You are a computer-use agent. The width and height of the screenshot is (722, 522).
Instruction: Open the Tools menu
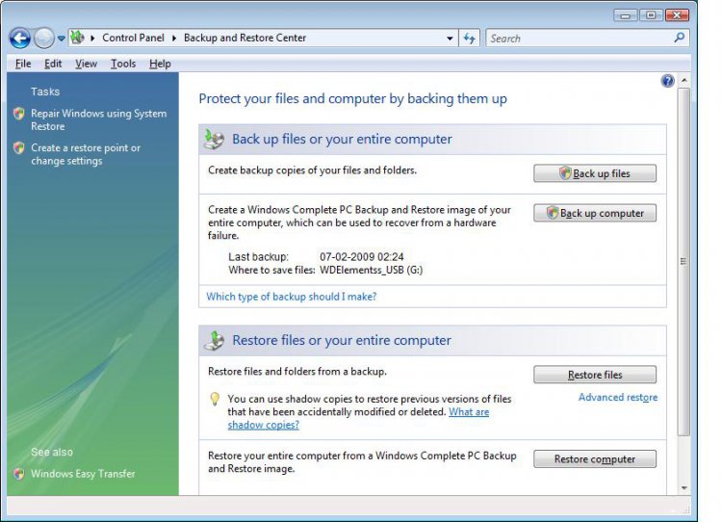click(x=123, y=64)
